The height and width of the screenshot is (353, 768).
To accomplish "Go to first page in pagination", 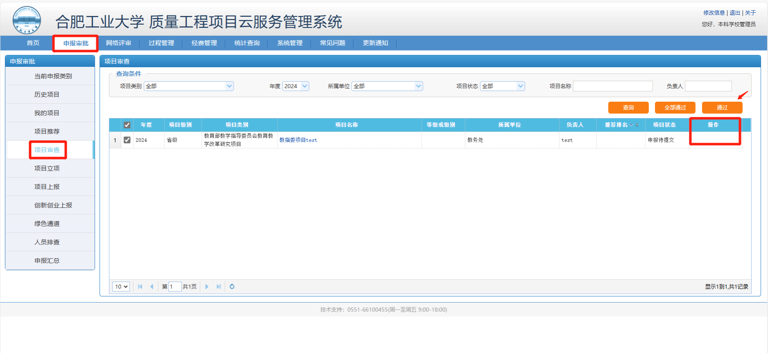I will point(140,287).
